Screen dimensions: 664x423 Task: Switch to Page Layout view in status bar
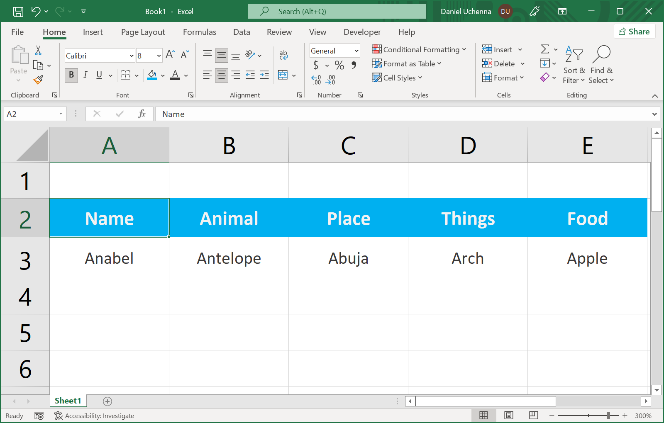click(509, 416)
